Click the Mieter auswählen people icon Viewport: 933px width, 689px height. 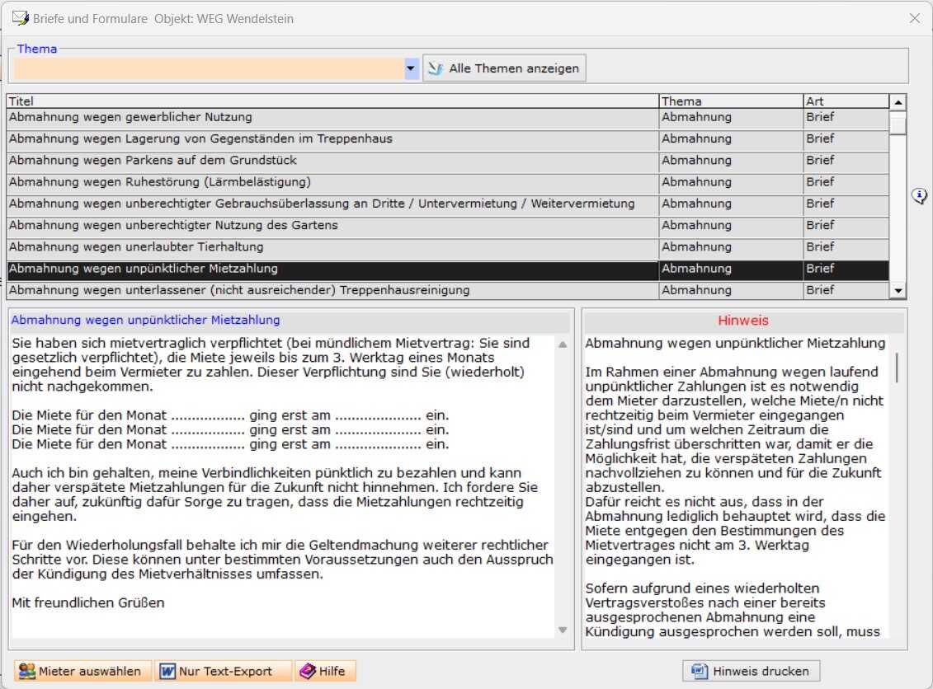26,671
